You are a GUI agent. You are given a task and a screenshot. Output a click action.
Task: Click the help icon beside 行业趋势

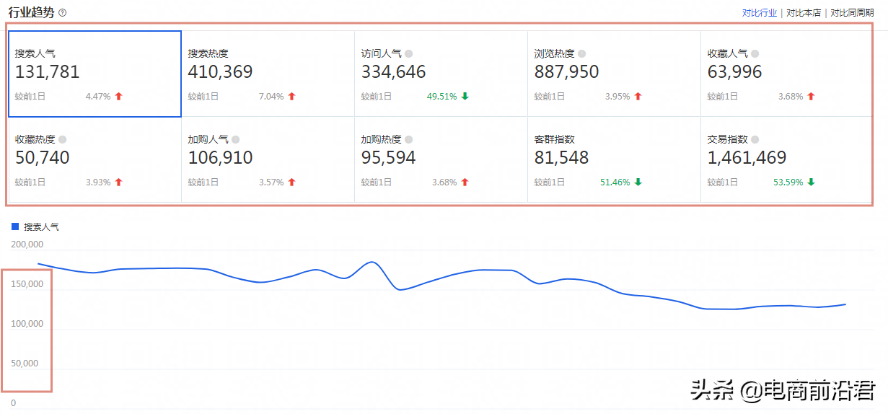pos(63,13)
